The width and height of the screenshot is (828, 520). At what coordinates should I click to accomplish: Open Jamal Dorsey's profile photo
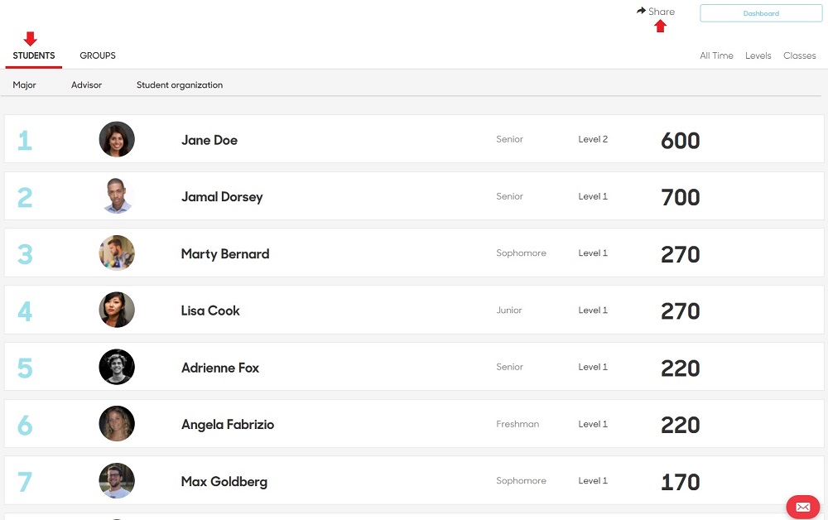(x=117, y=196)
